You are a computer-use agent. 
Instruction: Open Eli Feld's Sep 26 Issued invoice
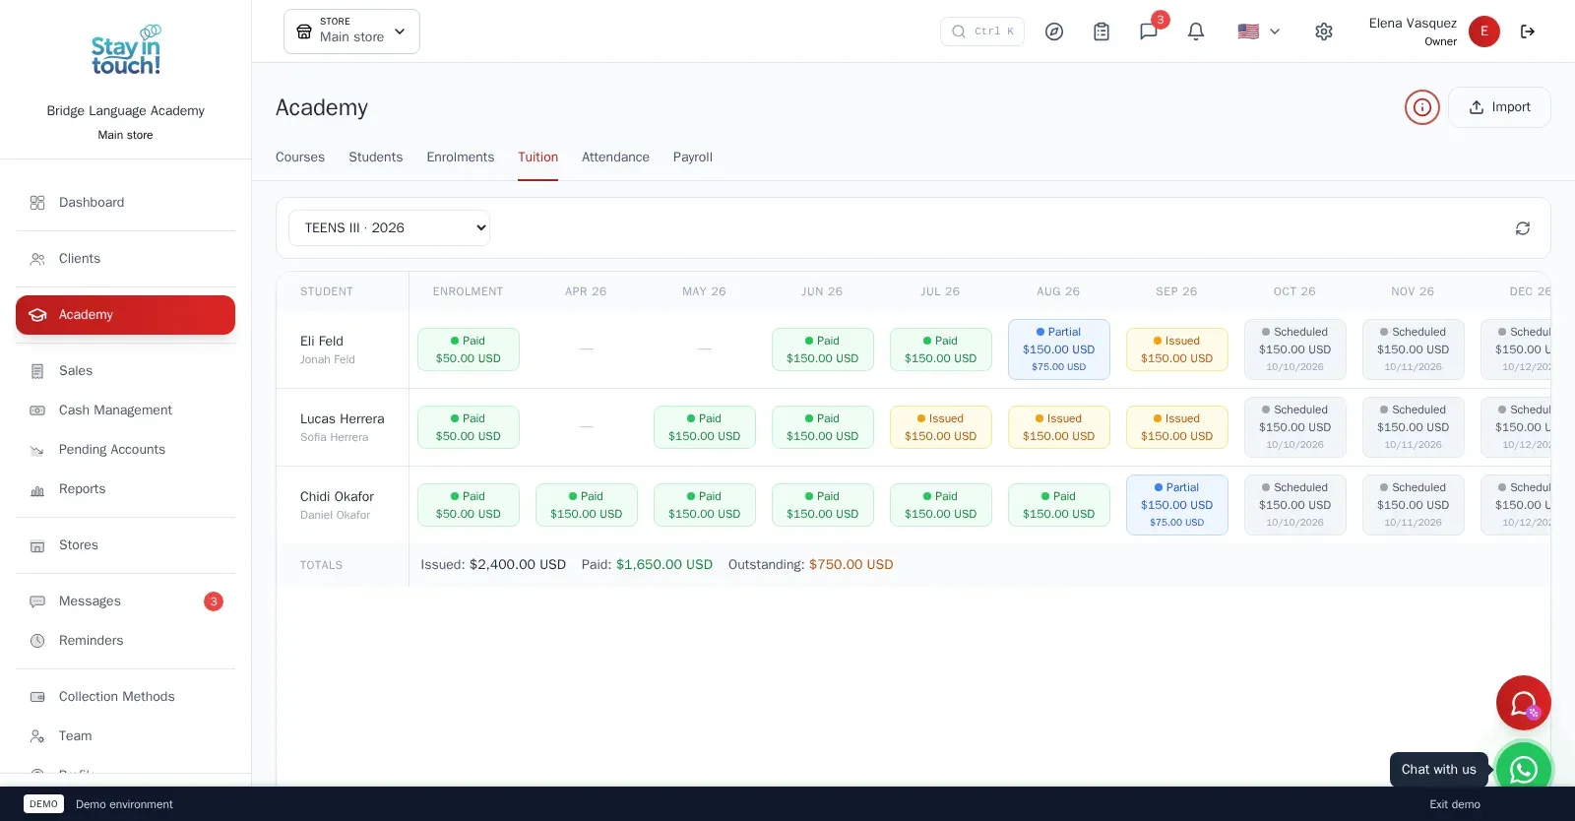pyautogui.click(x=1177, y=349)
